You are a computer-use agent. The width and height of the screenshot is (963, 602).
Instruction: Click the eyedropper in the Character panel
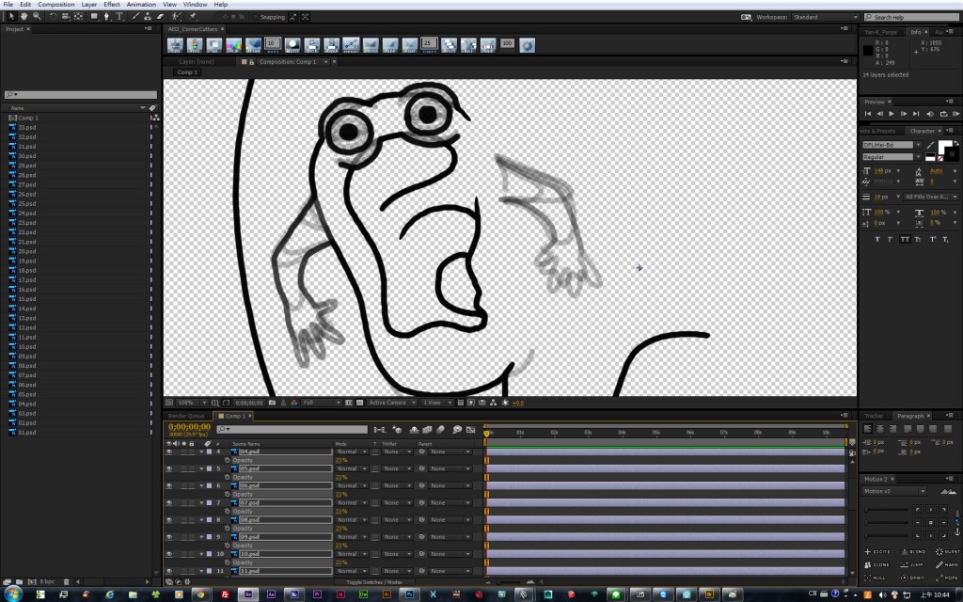click(932, 146)
